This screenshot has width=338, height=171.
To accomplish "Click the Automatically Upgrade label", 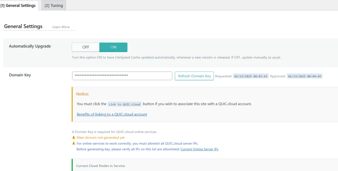I will 30,46.
